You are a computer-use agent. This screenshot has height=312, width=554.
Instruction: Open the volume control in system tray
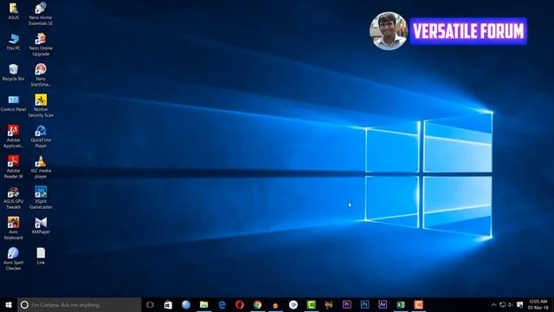(510, 304)
